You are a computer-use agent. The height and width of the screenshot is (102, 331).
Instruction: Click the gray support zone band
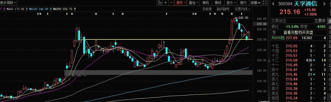[158, 72]
